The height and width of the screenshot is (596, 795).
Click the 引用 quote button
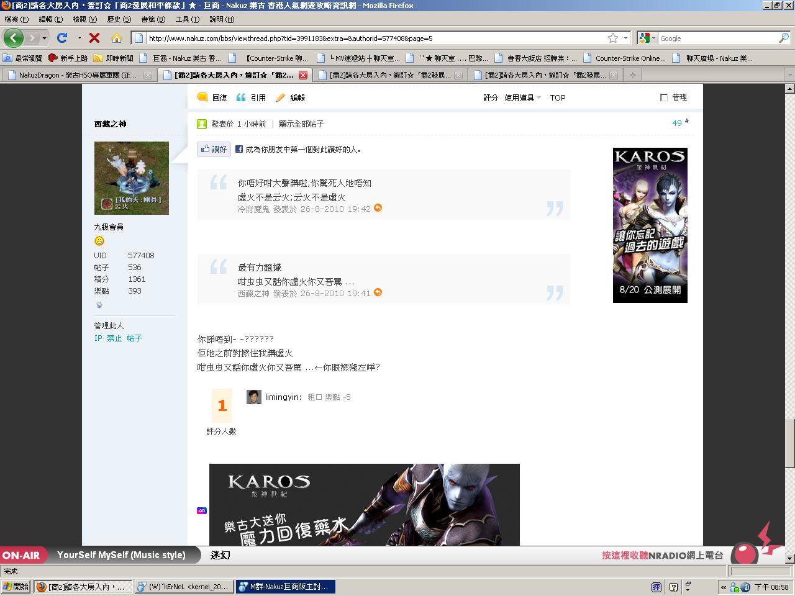251,97
